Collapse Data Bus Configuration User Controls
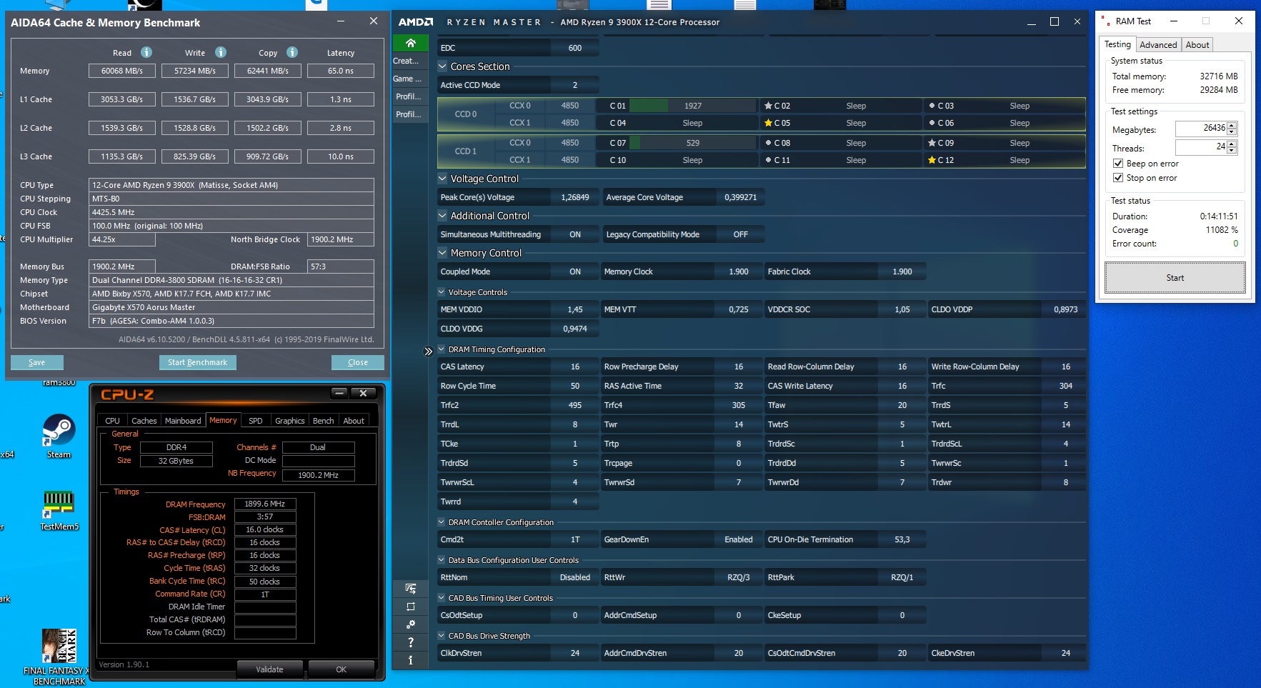The image size is (1261, 688). [442, 560]
